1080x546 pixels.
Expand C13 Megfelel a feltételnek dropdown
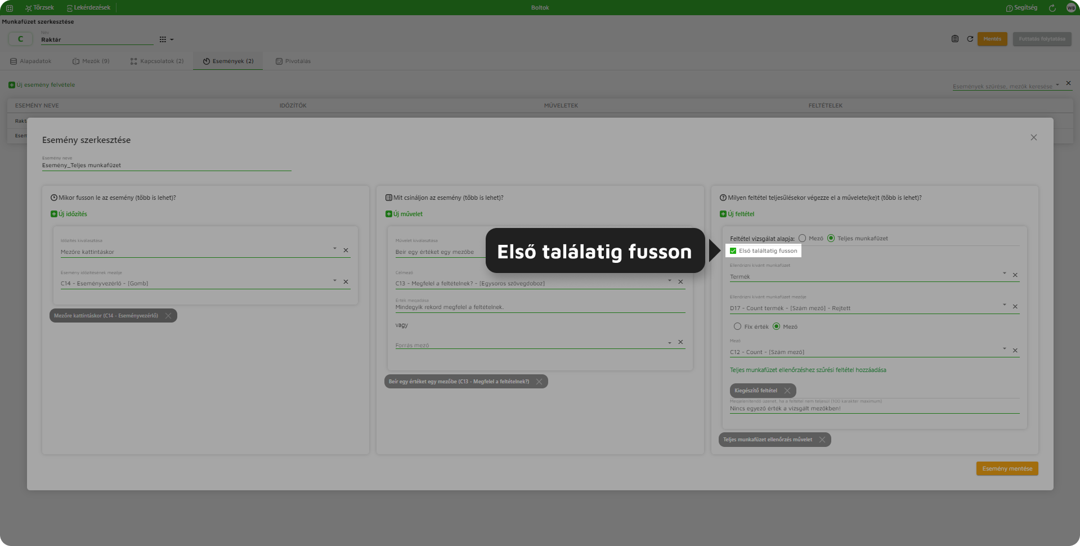pos(669,280)
